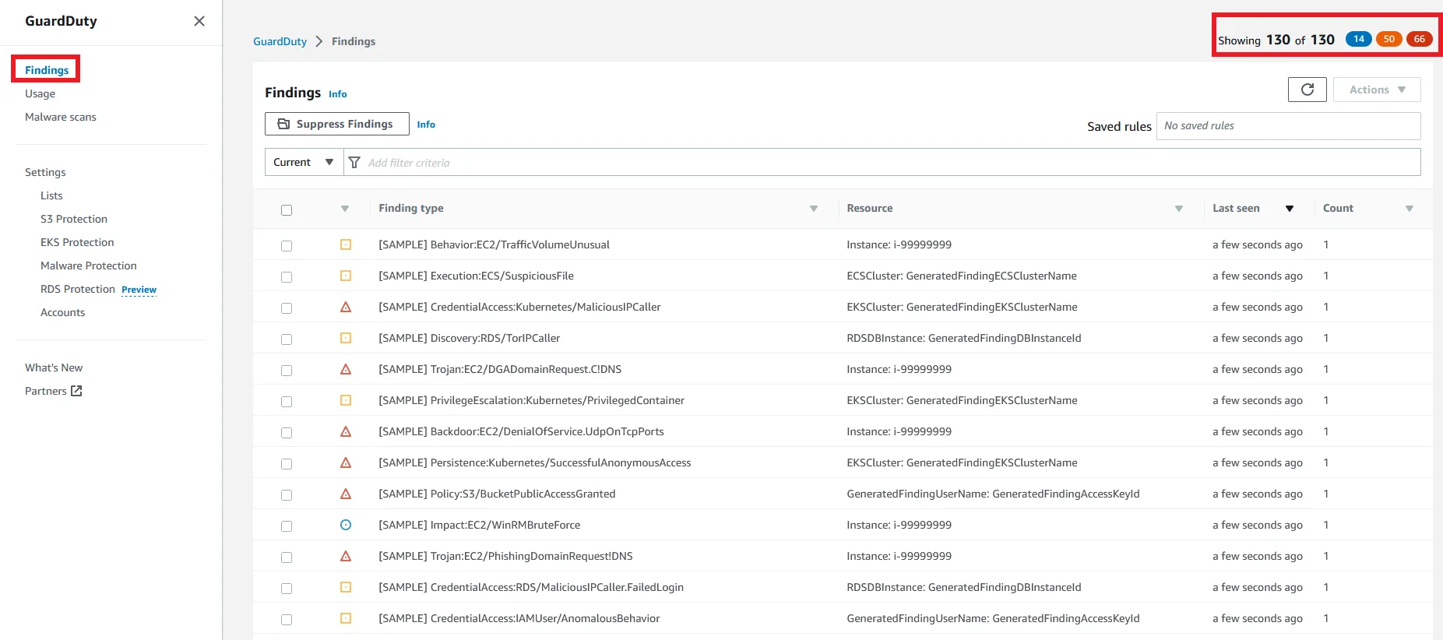The height and width of the screenshot is (640, 1443).
Task: Click triangle icon for DGADomainRequest.C!DNS finding
Action: (346, 369)
